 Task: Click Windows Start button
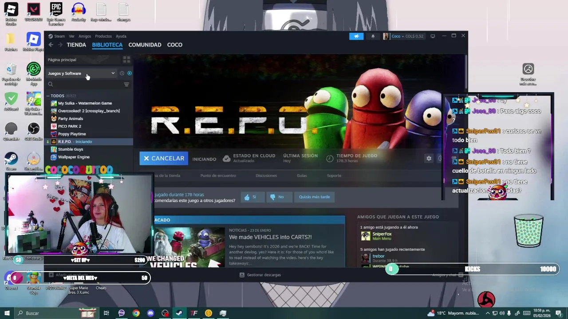click(x=7, y=313)
